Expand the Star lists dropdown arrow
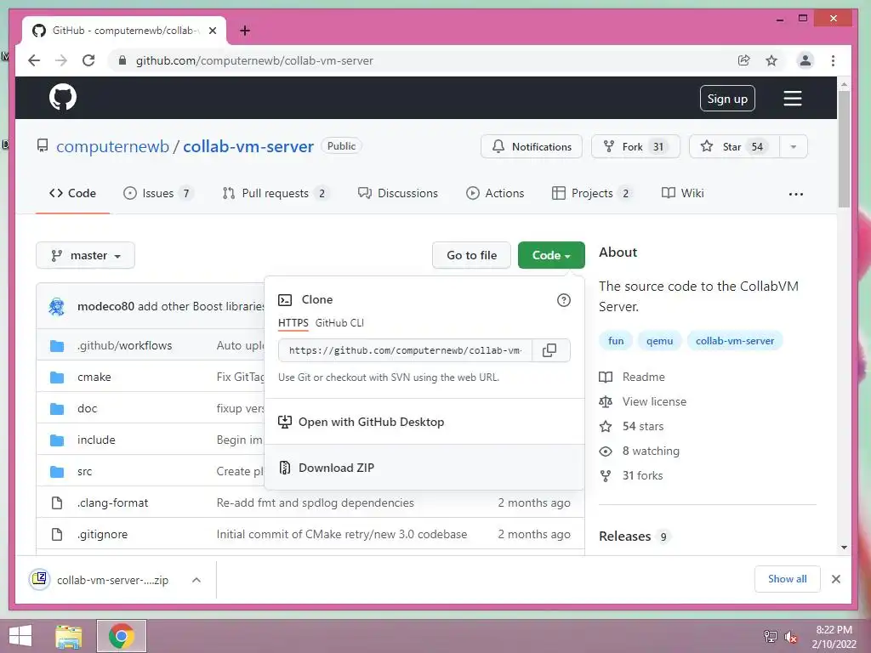This screenshot has width=871, height=653. (x=794, y=146)
